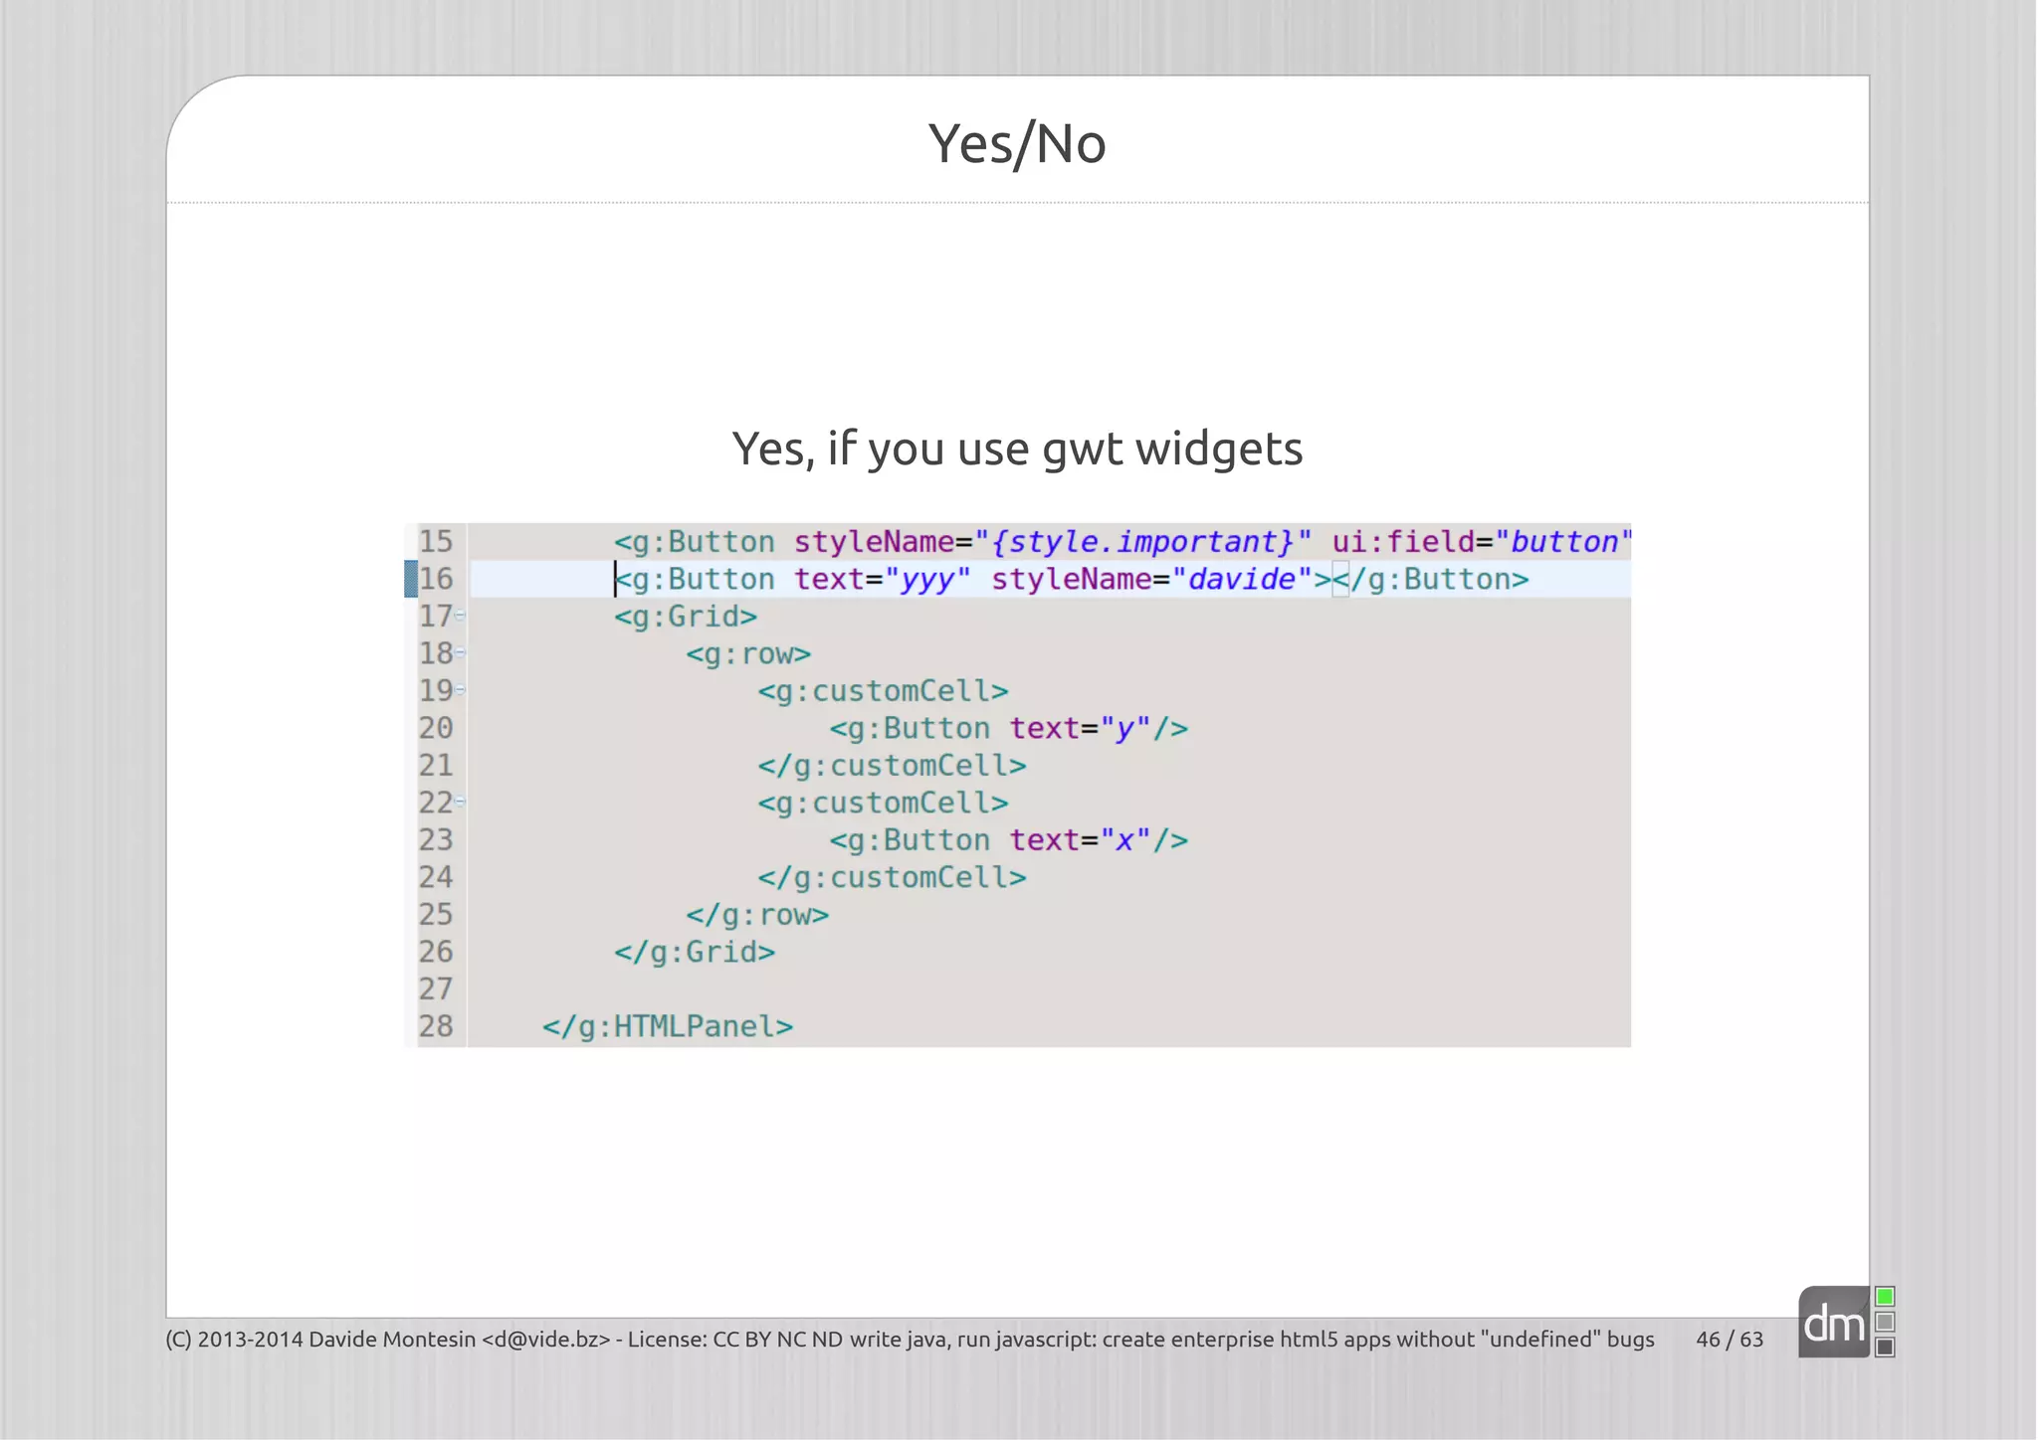Click line number 16 in gutter
The image size is (2038, 1440).
click(x=436, y=579)
